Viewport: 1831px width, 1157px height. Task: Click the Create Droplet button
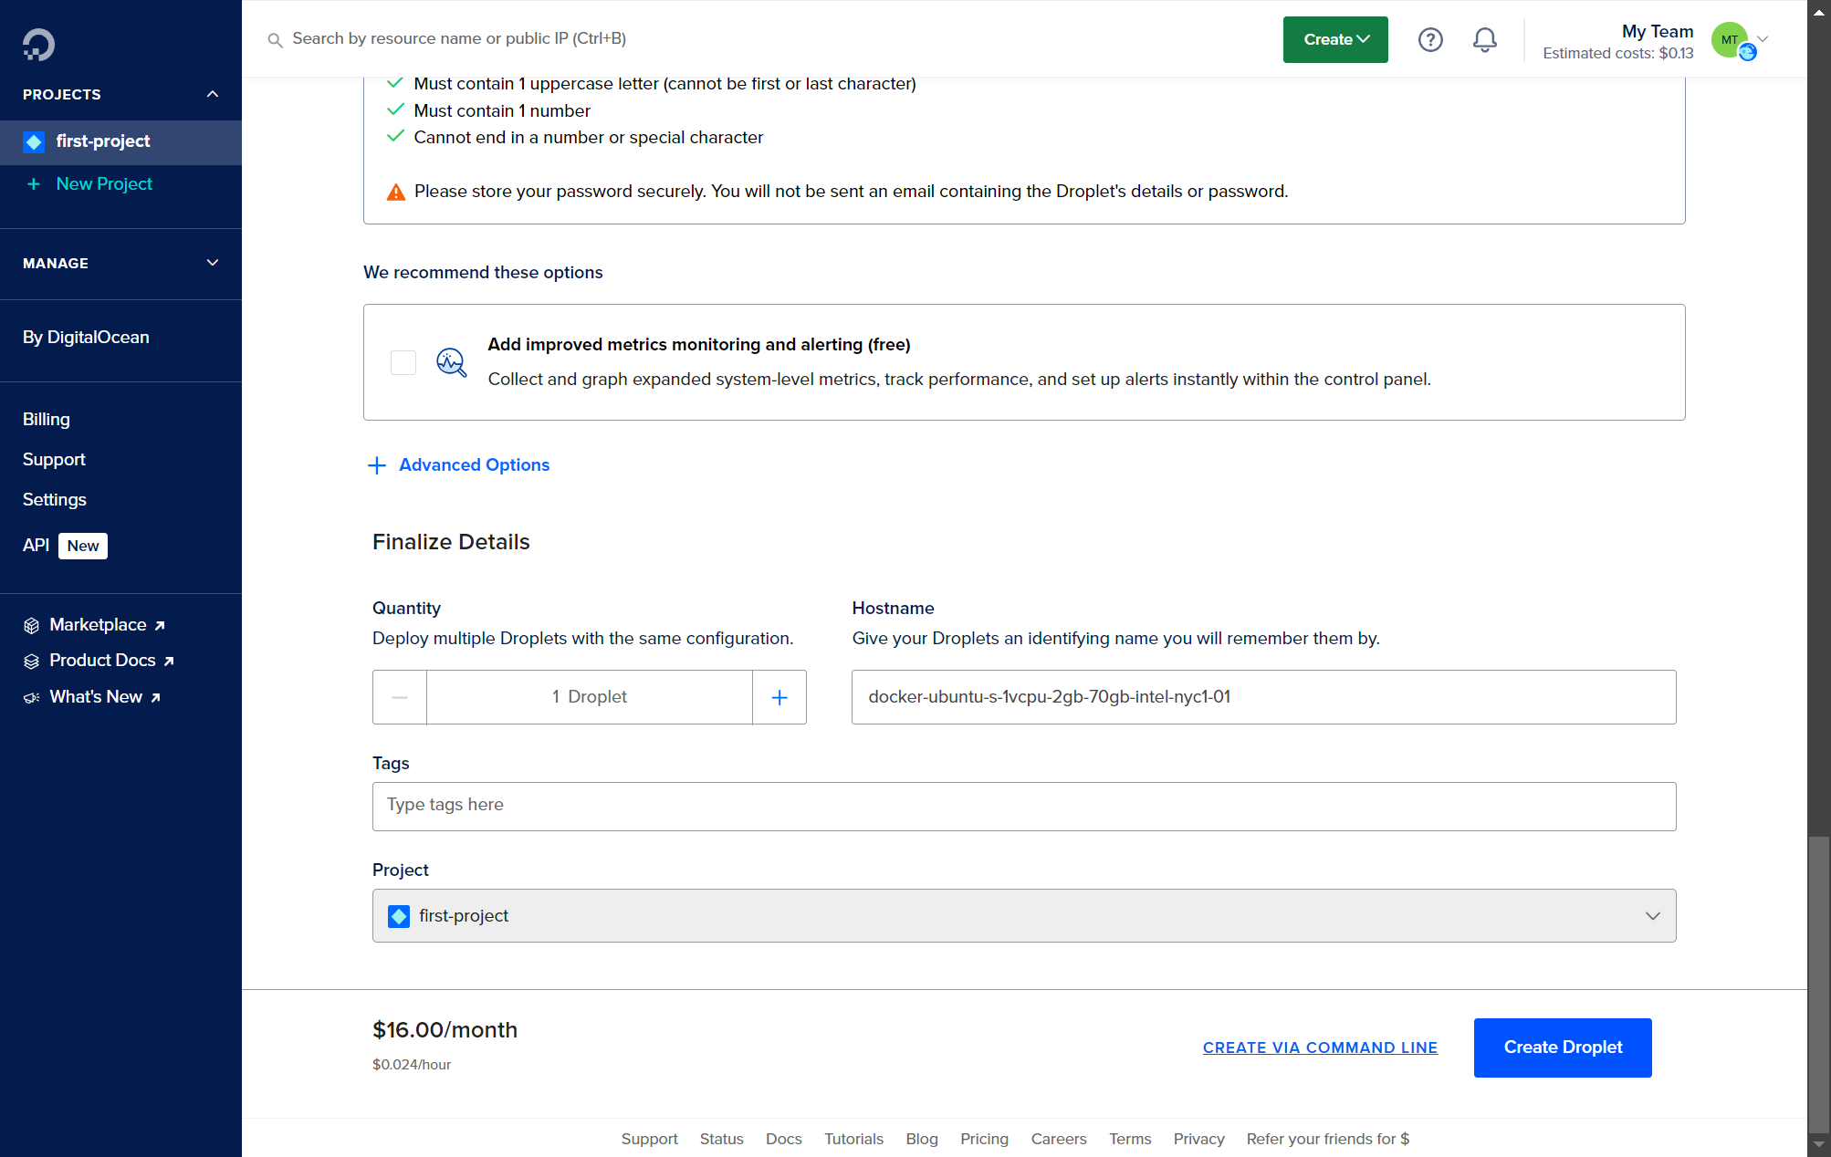(1563, 1048)
